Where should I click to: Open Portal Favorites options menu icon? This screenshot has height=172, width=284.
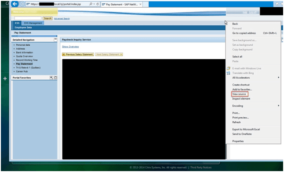click(x=52, y=77)
